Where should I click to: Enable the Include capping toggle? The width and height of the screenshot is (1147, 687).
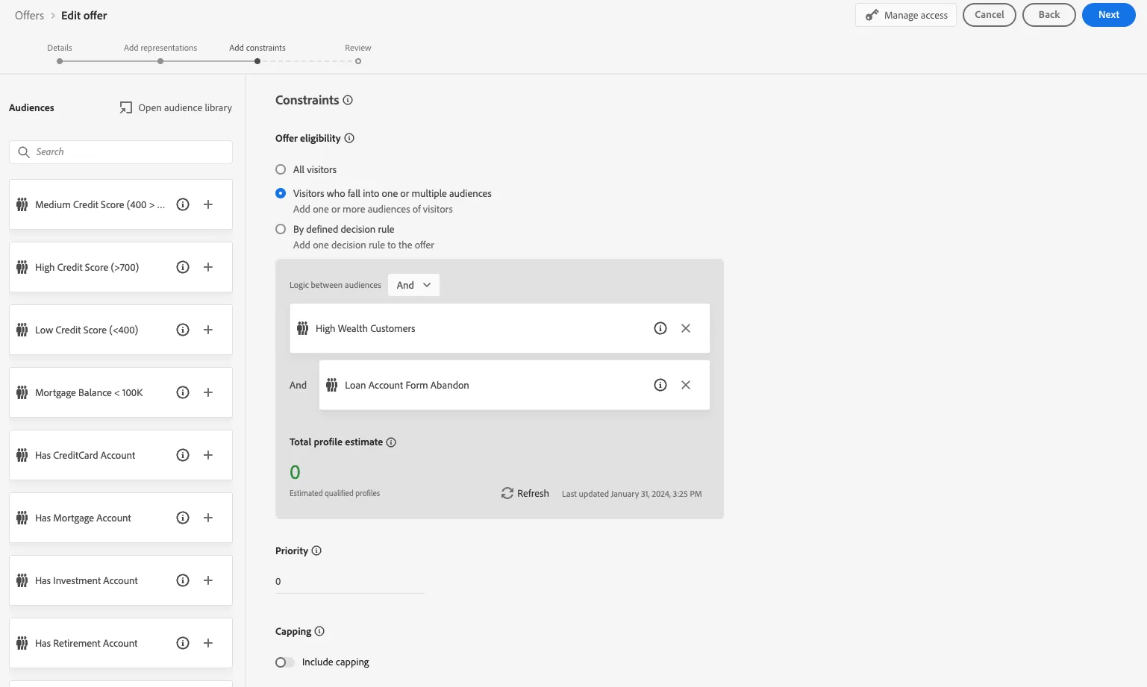click(x=284, y=662)
